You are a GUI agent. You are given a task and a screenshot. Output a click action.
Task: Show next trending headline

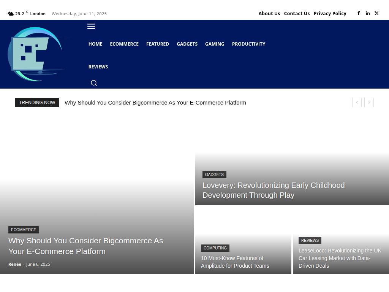tap(369, 102)
